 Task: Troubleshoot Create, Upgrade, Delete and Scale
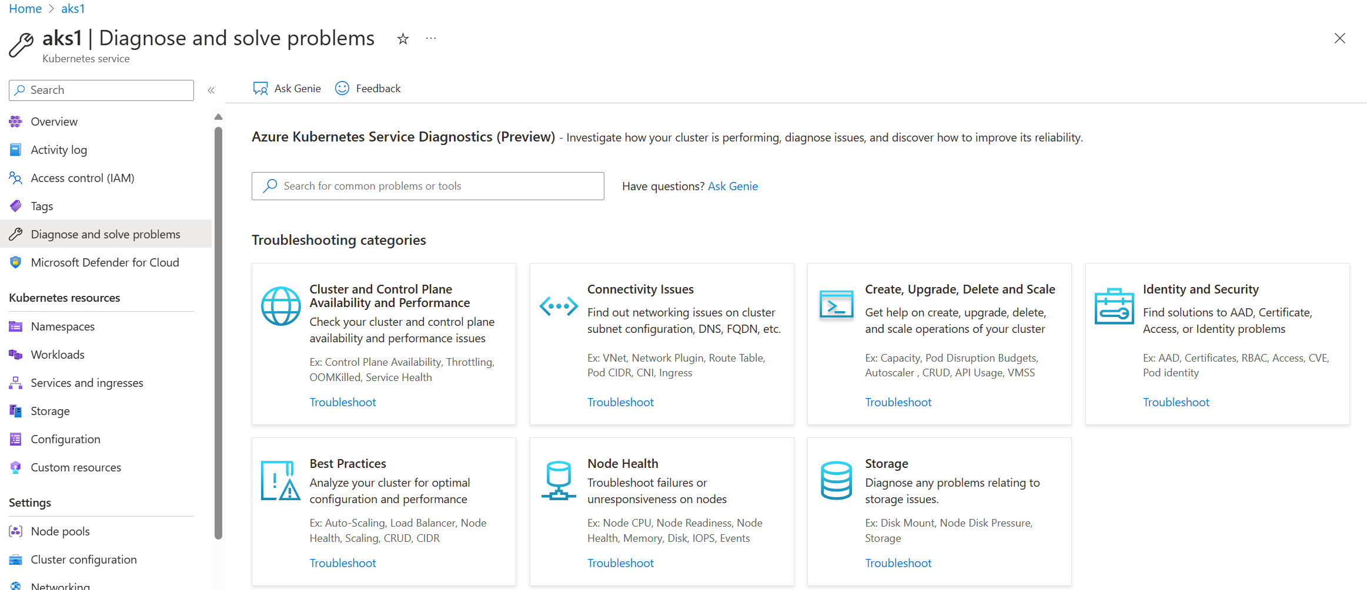pyautogui.click(x=898, y=402)
